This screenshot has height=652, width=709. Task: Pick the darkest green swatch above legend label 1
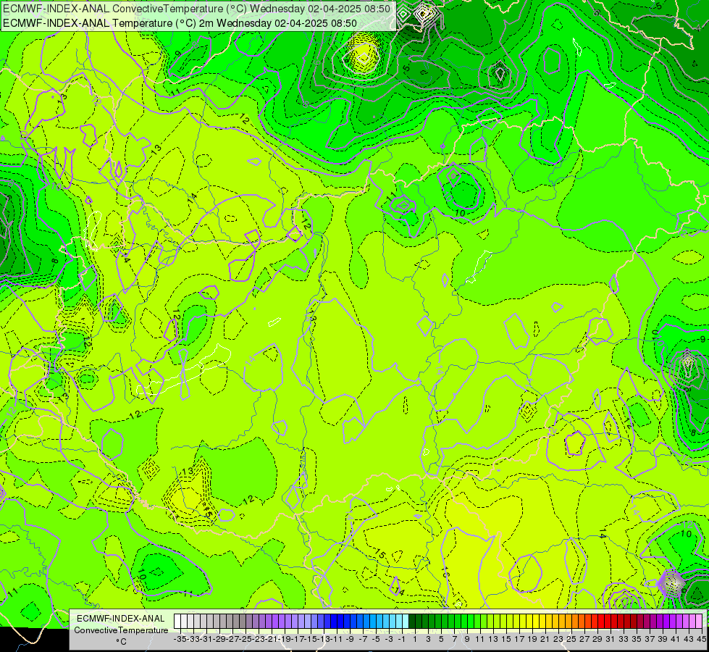(x=412, y=621)
